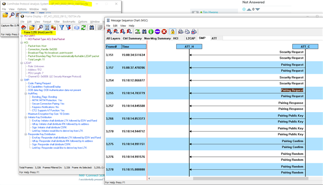Switch to the ATT tab in MSC
323x185 pixels.
pyautogui.click(x=214, y=38)
